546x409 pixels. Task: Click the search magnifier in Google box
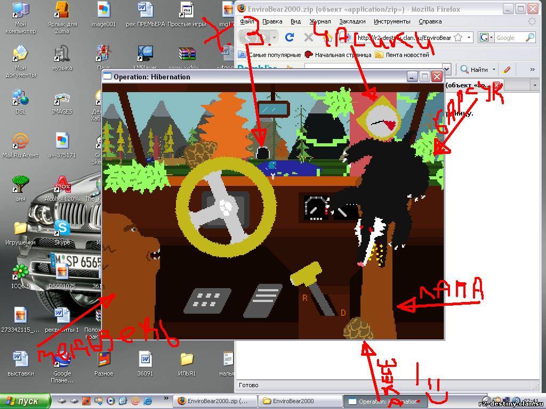click(x=529, y=38)
